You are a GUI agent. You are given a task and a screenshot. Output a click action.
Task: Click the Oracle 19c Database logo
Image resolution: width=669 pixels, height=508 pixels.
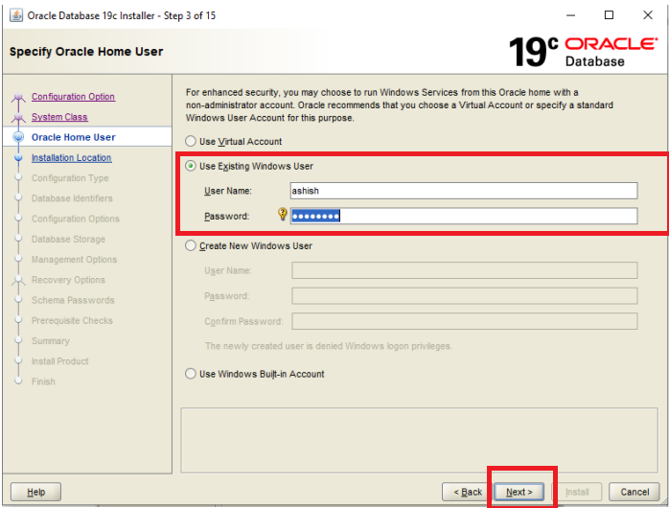[x=583, y=52]
